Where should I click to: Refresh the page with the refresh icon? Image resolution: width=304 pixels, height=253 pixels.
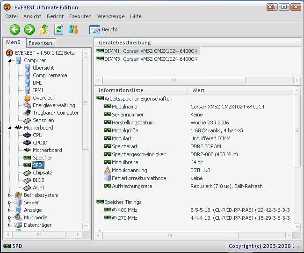click(58, 29)
